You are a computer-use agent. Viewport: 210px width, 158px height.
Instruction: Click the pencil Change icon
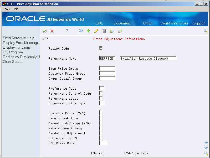click(x=96, y=31)
